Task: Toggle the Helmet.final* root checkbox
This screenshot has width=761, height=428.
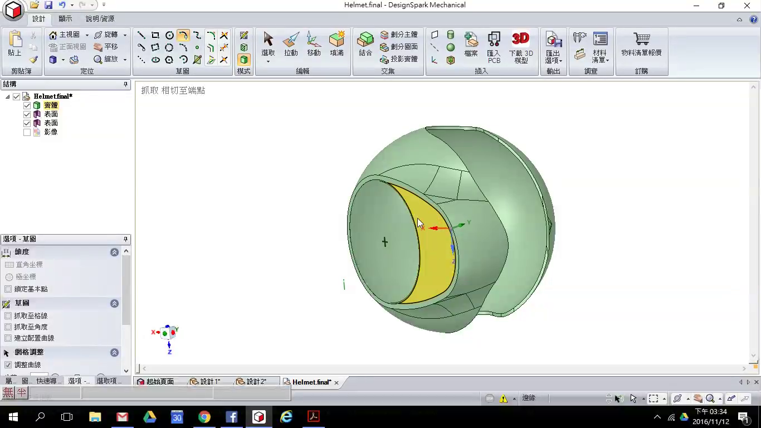Action: pos(17,96)
